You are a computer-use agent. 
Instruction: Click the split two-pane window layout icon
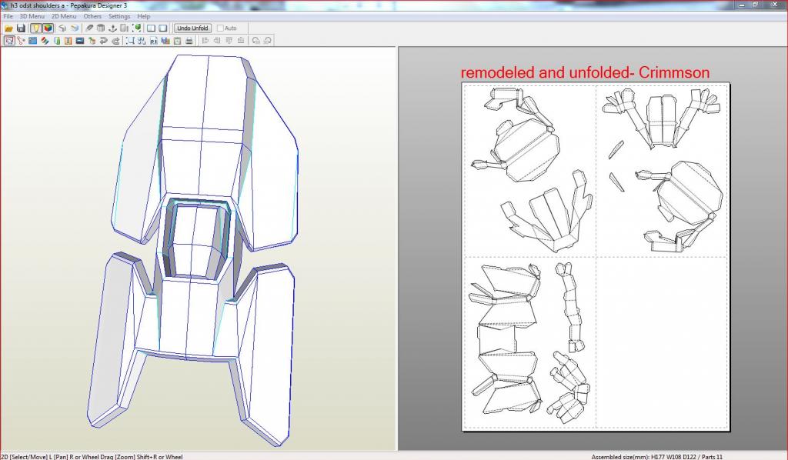(x=151, y=28)
